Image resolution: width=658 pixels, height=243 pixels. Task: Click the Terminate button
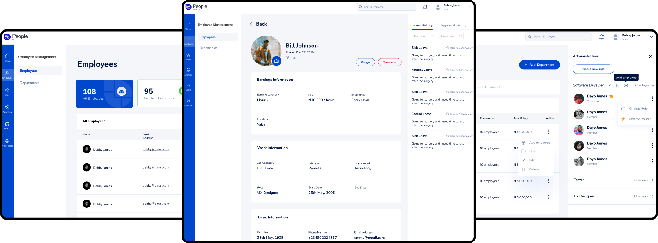[389, 62]
